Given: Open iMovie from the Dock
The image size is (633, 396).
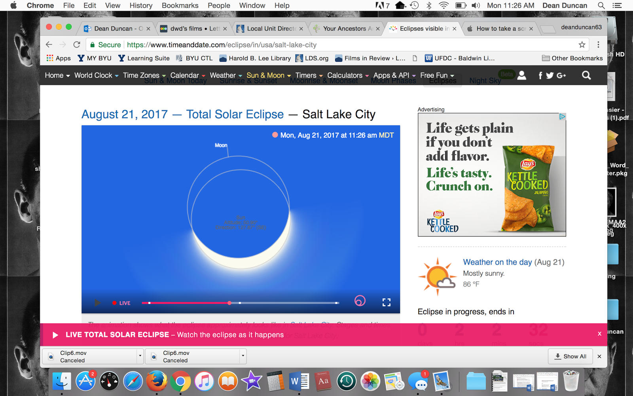Looking at the screenshot, I should coord(252,382).
